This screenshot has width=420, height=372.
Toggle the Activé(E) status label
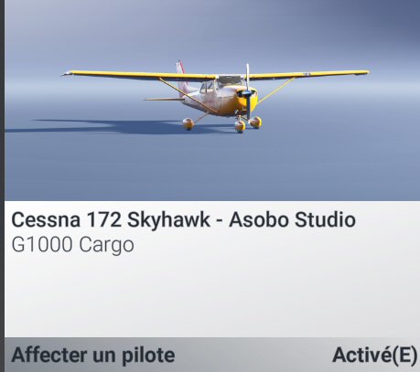[374, 356]
